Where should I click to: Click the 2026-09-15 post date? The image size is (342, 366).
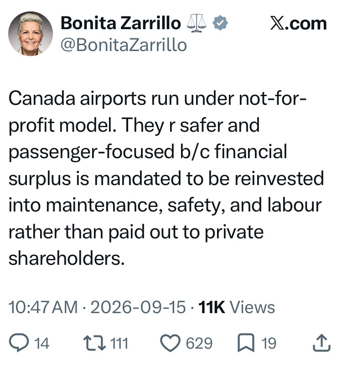[138, 307]
